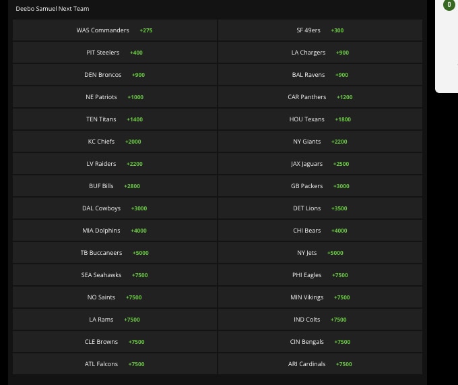Select NY Giants +2200 odds
The height and width of the screenshot is (385, 458).
tap(320, 142)
